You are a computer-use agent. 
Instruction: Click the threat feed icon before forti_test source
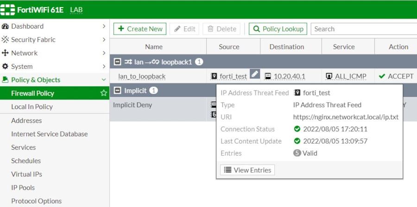214,76
